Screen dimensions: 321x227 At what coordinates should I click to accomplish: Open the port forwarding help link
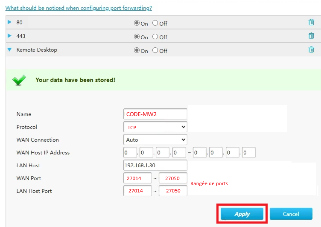(x=79, y=8)
